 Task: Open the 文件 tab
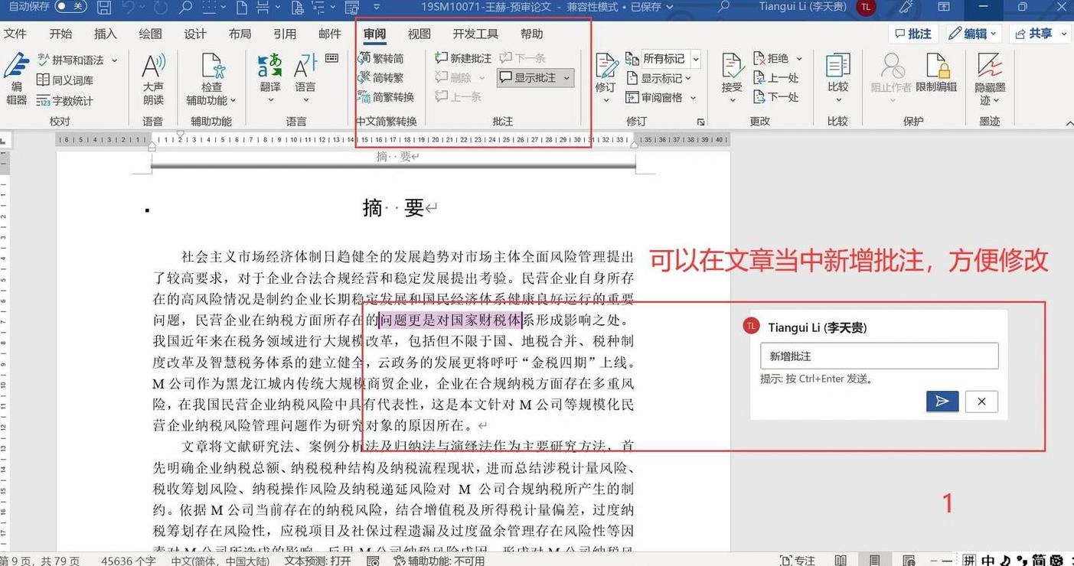click(x=15, y=34)
